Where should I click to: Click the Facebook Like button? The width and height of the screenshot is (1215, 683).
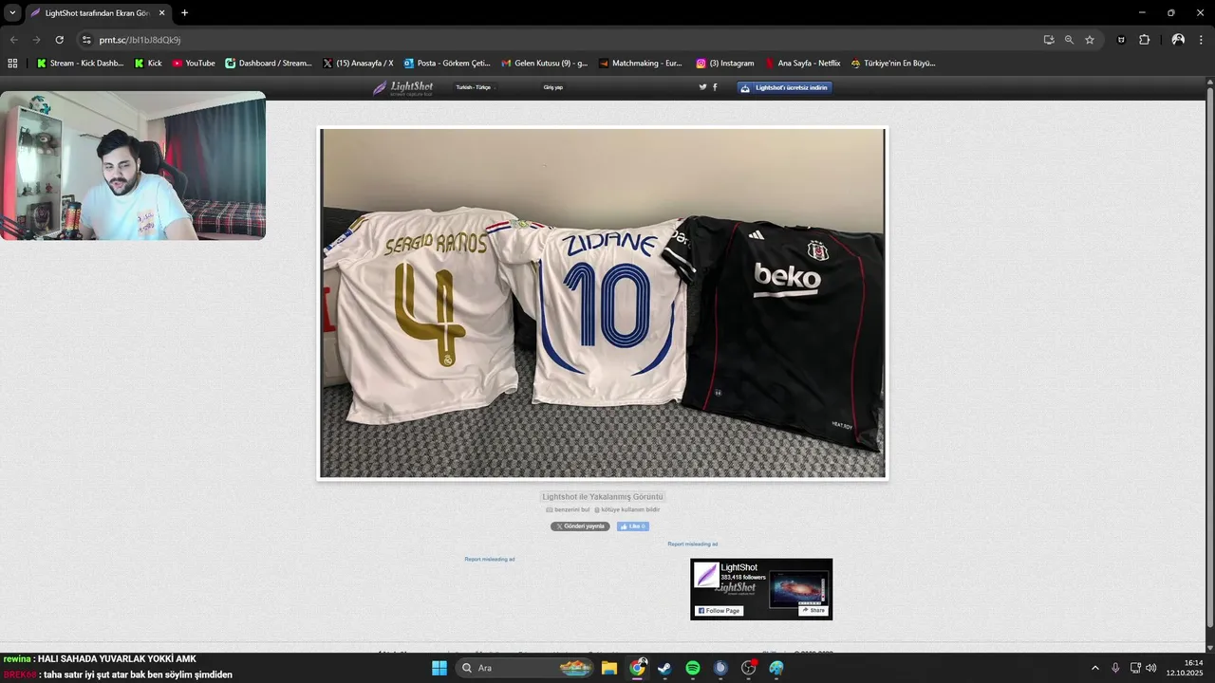[x=633, y=526]
